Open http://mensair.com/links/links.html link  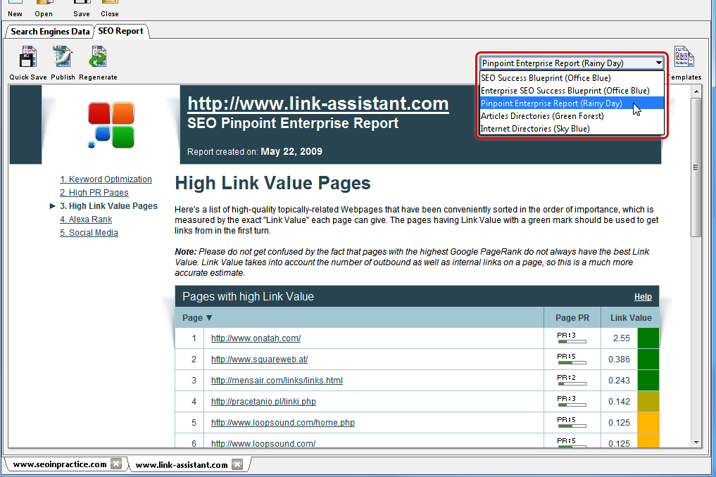coord(277,380)
